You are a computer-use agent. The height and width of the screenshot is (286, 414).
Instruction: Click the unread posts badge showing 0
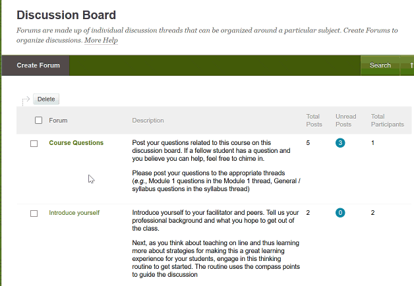pos(340,213)
